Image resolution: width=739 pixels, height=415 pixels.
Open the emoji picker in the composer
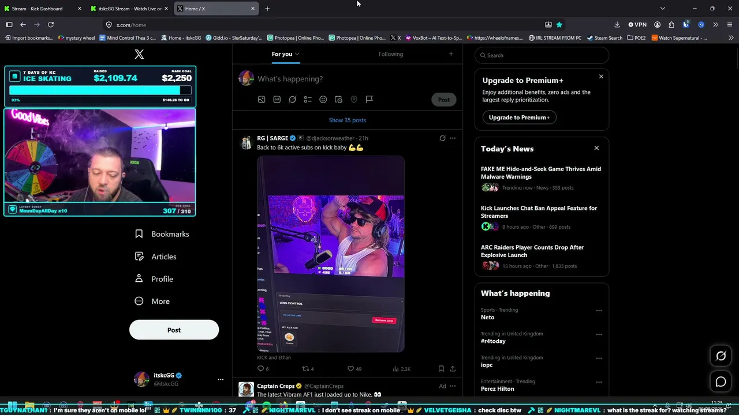click(323, 100)
